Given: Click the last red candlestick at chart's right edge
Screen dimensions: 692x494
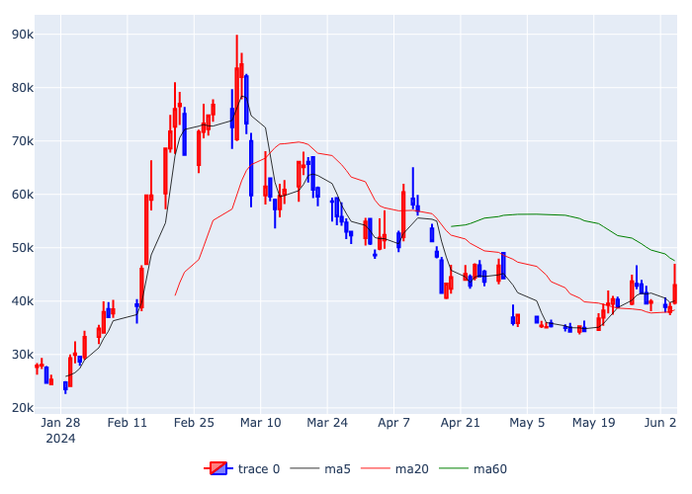Looking at the screenshot, I should (674, 285).
